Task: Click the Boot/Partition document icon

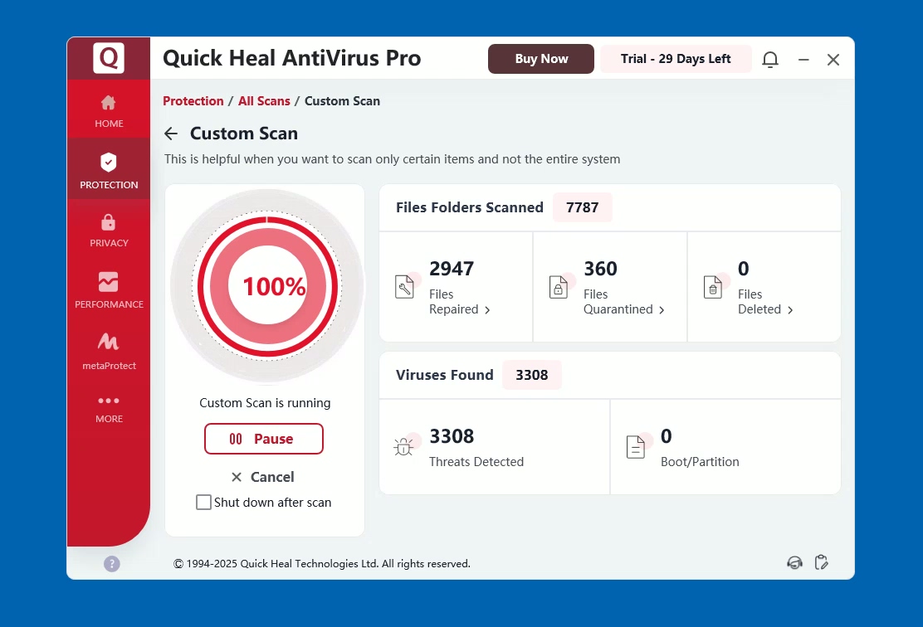Action: click(x=637, y=446)
